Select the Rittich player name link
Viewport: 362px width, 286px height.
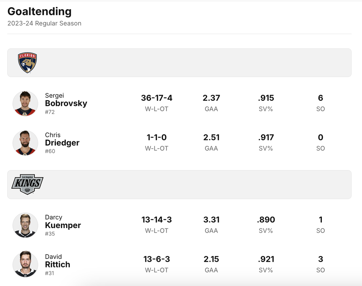(57, 264)
